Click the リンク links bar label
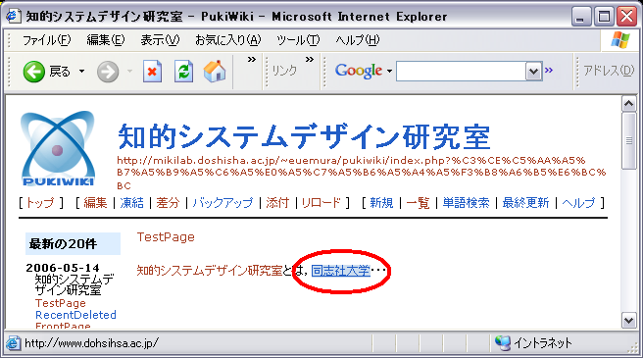The width and height of the screenshot is (643, 359). [284, 71]
